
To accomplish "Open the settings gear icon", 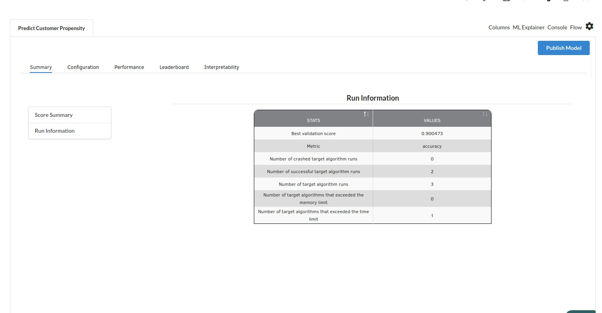I will (589, 27).
